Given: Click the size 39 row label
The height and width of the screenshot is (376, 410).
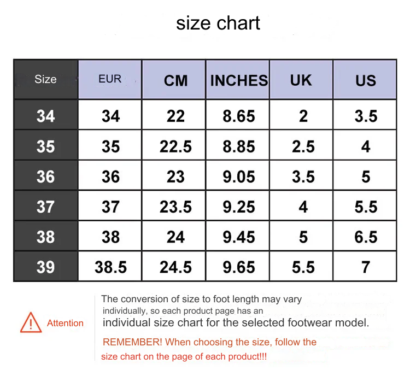Looking at the screenshot, I should pos(45,267).
